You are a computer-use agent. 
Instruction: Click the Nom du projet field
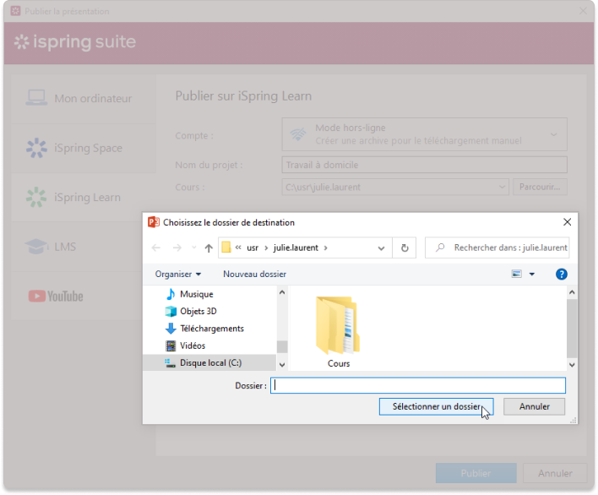click(x=424, y=165)
